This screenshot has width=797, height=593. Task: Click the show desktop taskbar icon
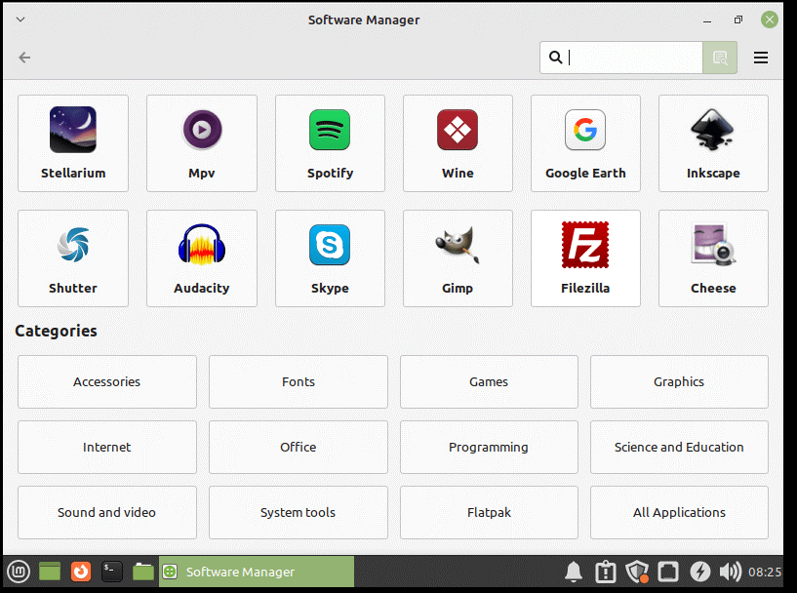50,572
